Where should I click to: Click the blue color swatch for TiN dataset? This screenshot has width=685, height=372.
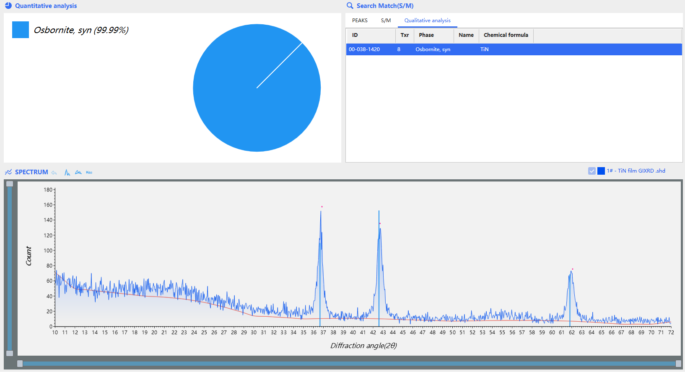(x=601, y=171)
